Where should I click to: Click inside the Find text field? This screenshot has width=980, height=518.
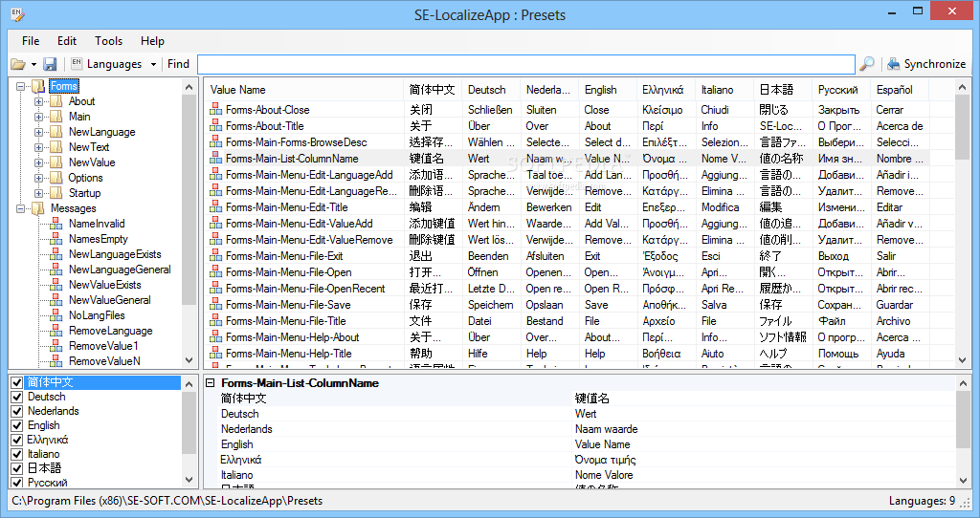click(x=526, y=64)
